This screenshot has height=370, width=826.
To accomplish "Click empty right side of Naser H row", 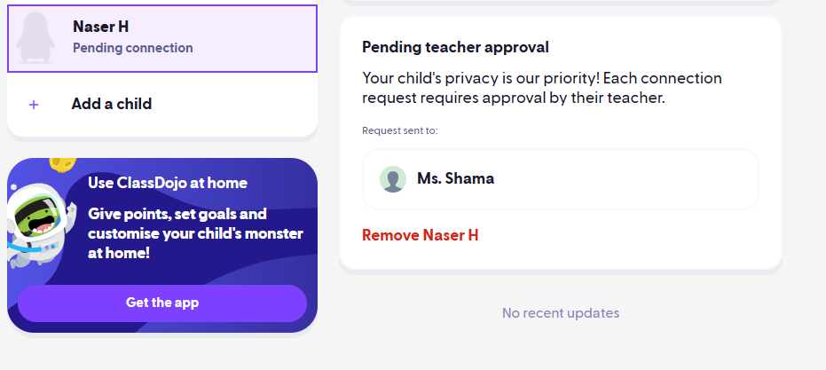I will point(266,38).
